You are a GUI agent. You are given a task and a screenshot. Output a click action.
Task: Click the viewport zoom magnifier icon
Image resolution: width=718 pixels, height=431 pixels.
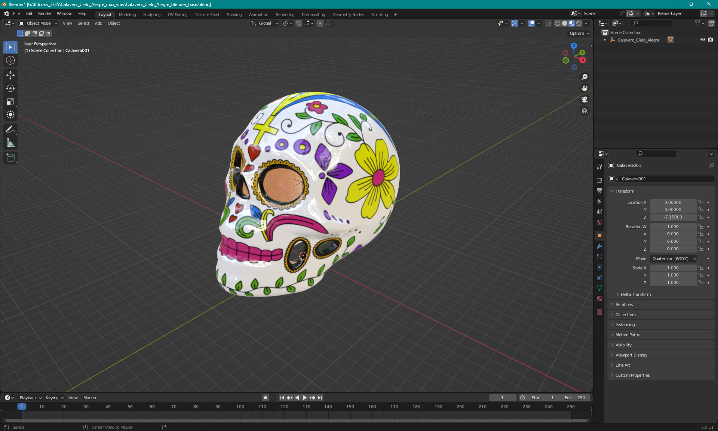(584, 77)
